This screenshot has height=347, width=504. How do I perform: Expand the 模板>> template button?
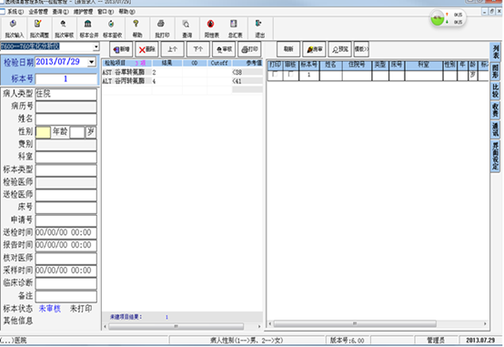361,49
